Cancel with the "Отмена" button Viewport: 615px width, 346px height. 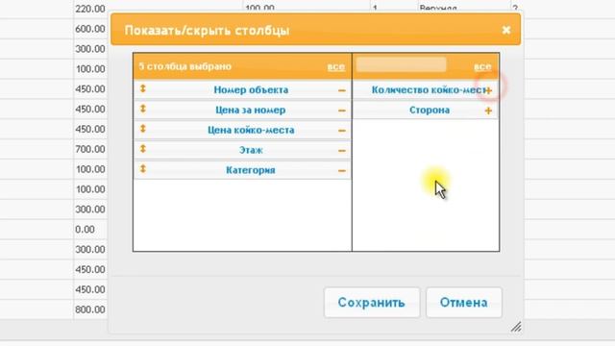463,303
